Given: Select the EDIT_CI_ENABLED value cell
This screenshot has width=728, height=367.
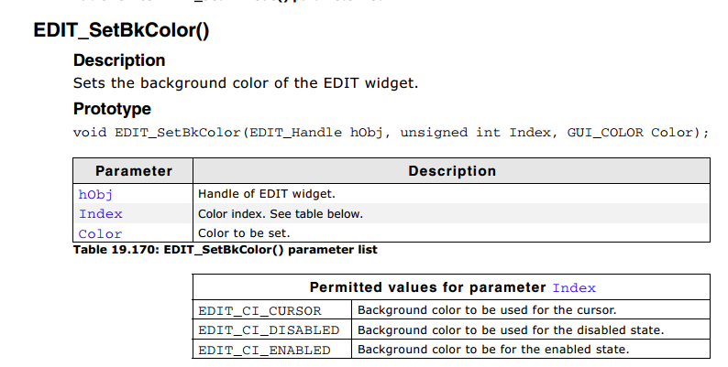Looking at the screenshot, I should click(272, 350).
